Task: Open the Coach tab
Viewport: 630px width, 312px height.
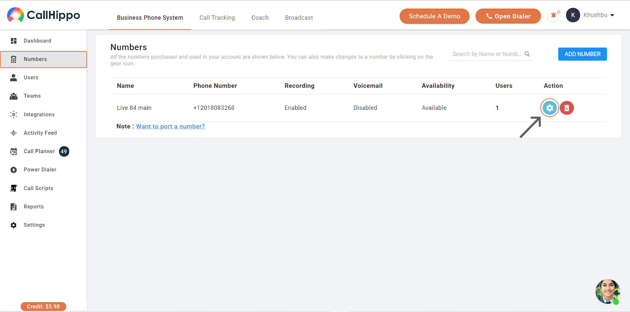Action: [x=260, y=18]
